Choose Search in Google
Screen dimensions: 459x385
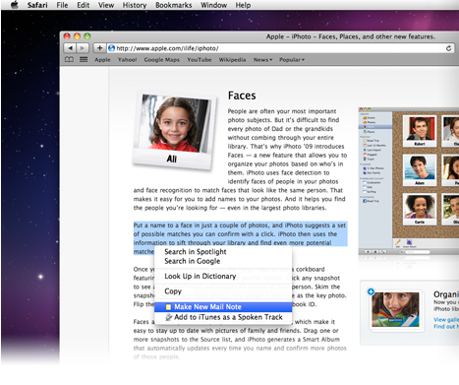point(223,261)
